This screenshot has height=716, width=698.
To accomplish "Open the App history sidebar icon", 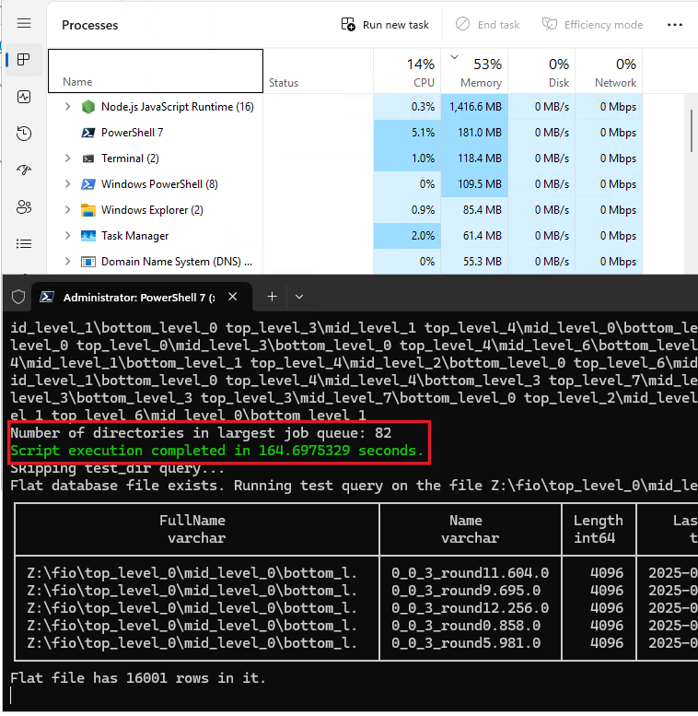I will click(x=24, y=134).
